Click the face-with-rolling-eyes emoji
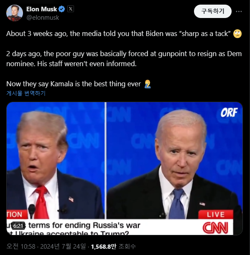This screenshot has height=255, width=250. pos(237,33)
